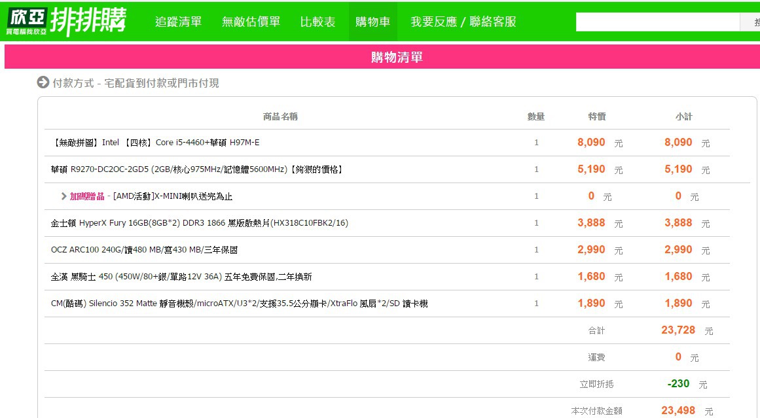Click the -230 discount value
760x418 pixels.
coord(679,383)
